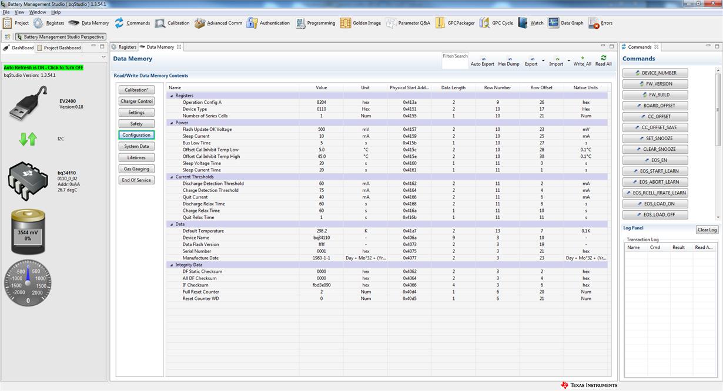Select the Operation Config A row
This screenshot has width=723, height=391.
click(388, 102)
